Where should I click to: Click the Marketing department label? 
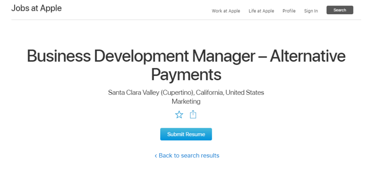[186, 101]
